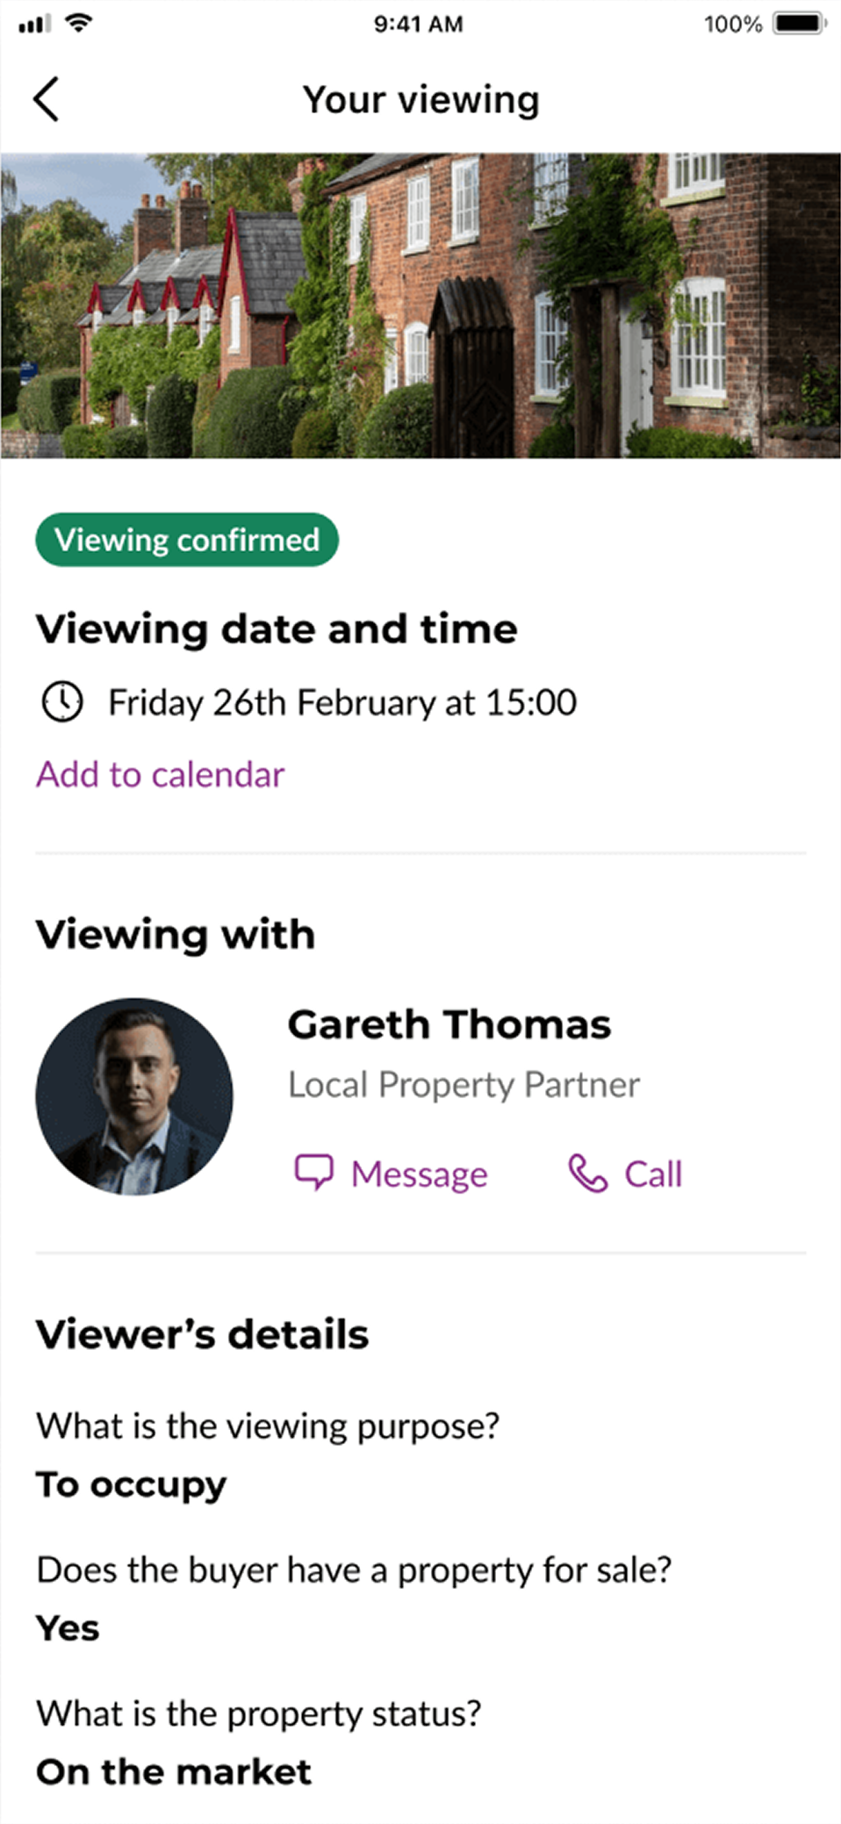Screen dimensions: 841x1824
Task: Tap the Friday 26th February date text
Action: pos(342,702)
